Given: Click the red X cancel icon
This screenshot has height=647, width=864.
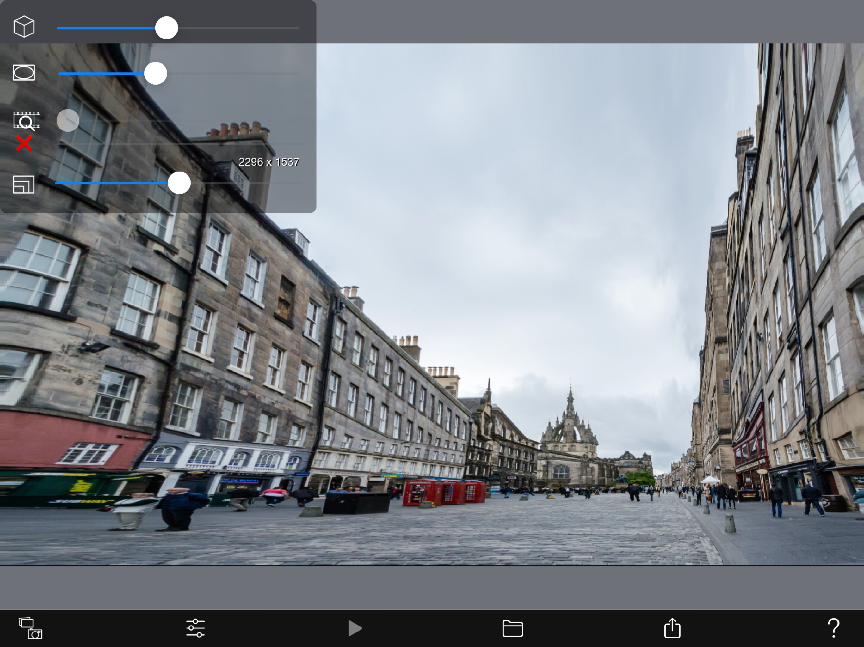Looking at the screenshot, I should tap(24, 144).
